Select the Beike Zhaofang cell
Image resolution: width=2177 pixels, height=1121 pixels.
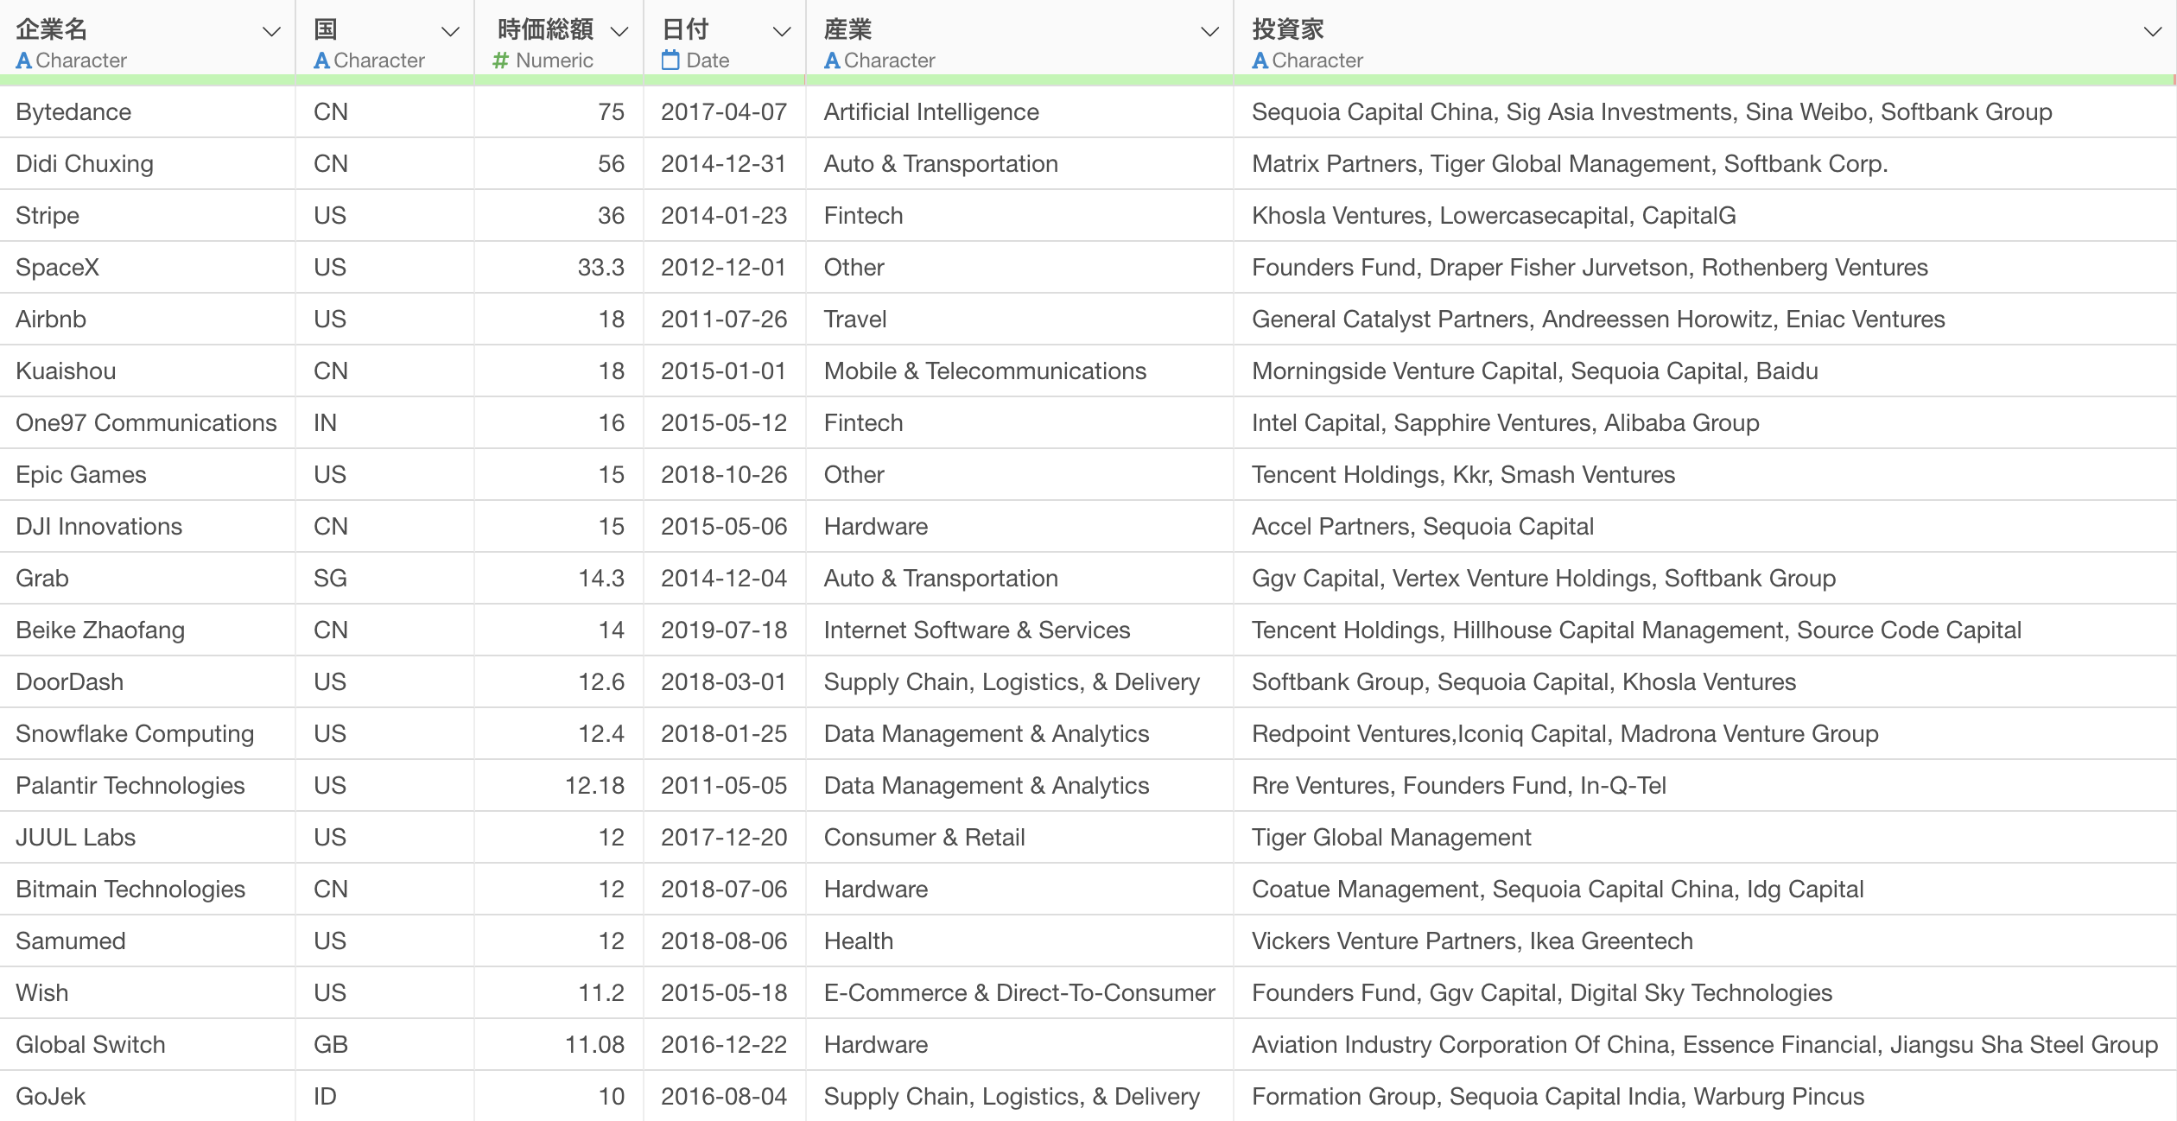(x=148, y=630)
